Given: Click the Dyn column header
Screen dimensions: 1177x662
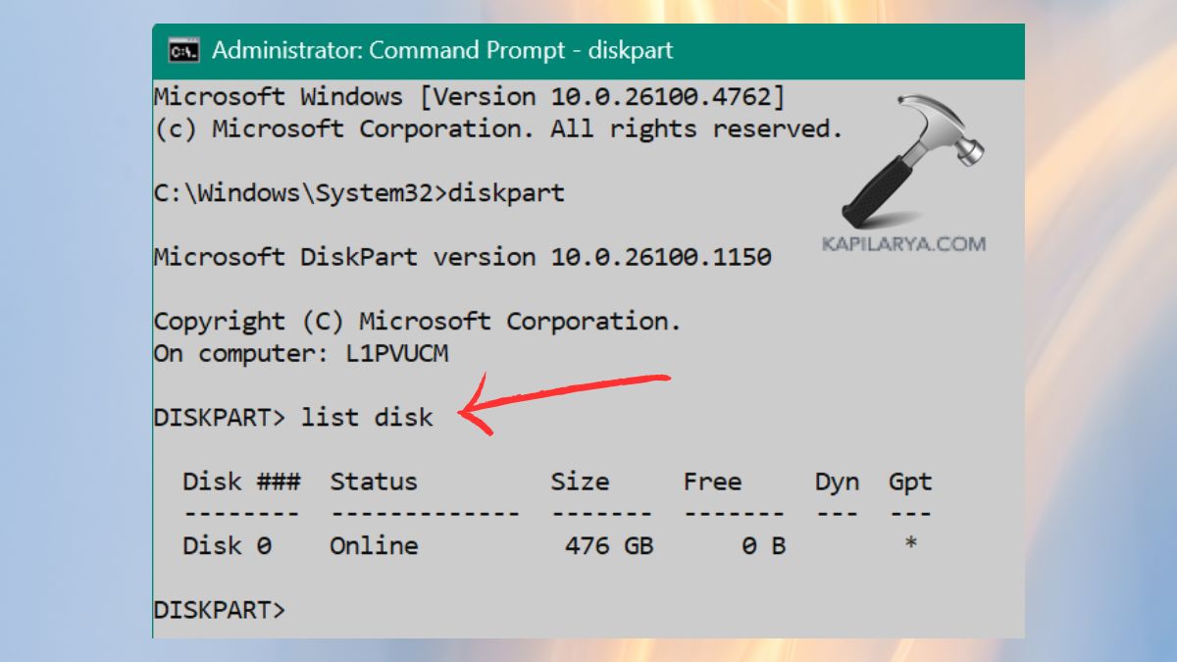Looking at the screenshot, I should (x=835, y=482).
